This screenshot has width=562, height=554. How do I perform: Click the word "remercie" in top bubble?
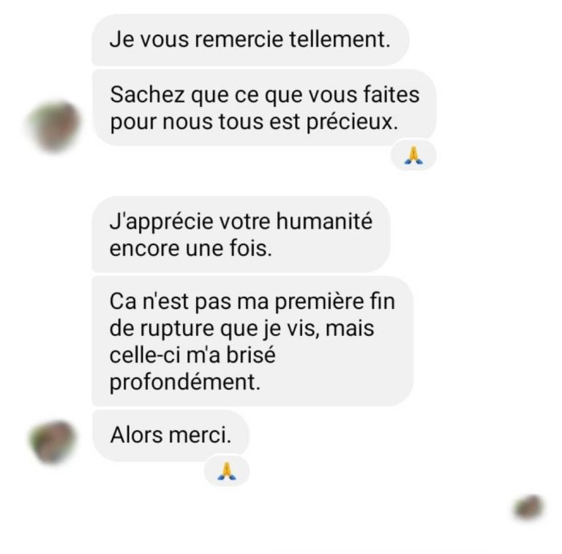pyautogui.click(x=239, y=39)
